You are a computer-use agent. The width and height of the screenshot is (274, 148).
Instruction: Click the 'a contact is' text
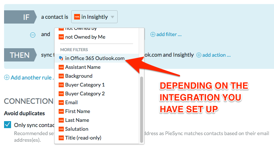[x=55, y=17]
